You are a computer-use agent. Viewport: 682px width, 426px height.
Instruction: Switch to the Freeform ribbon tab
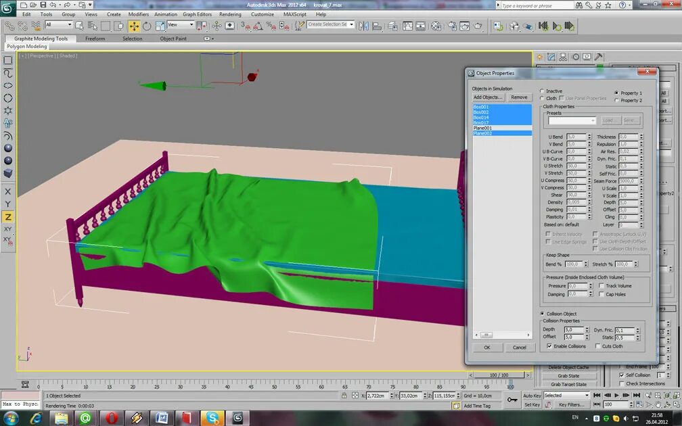[95, 39]
